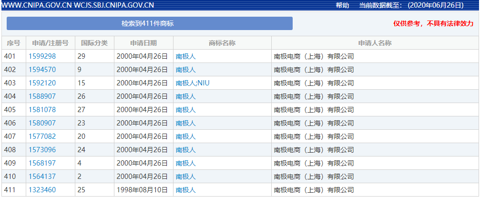Select class 26 cell in row 404
This screenshot has width=480, height=198.
94,96
